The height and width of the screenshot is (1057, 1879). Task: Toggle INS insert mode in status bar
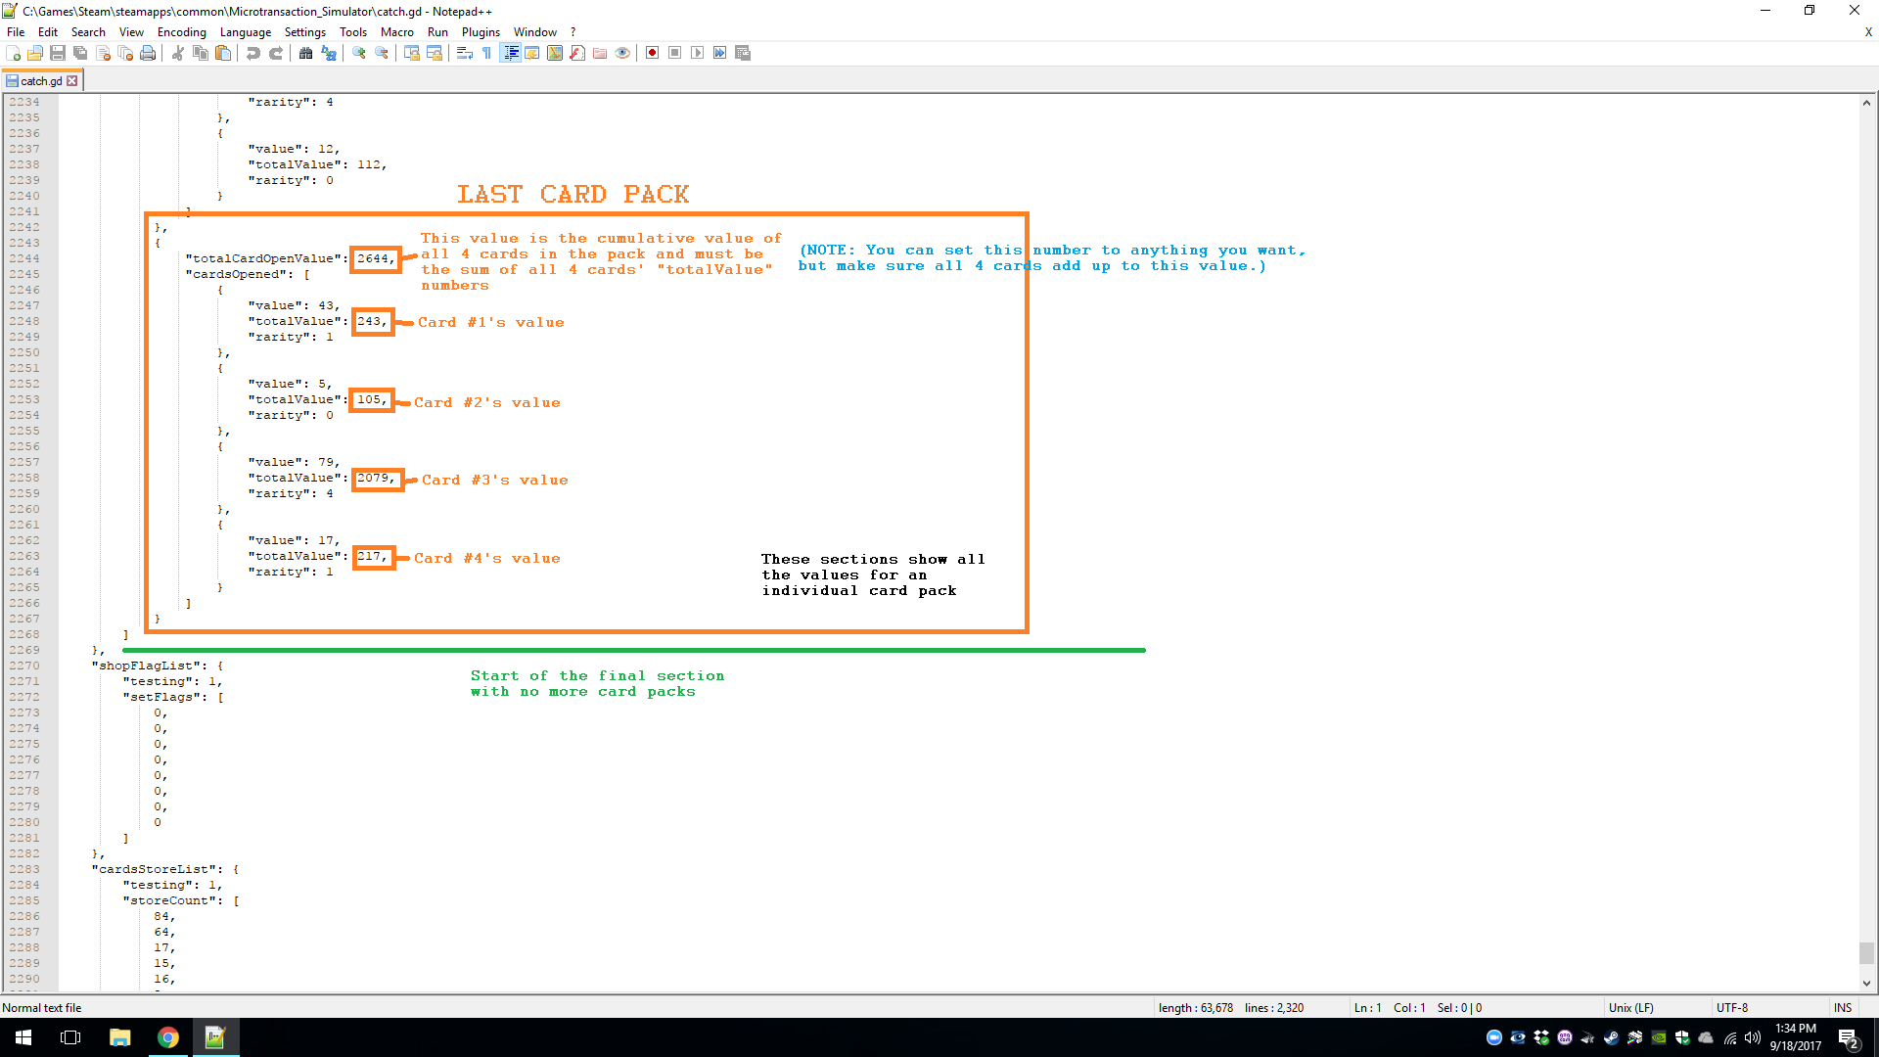(1843, 1007)
